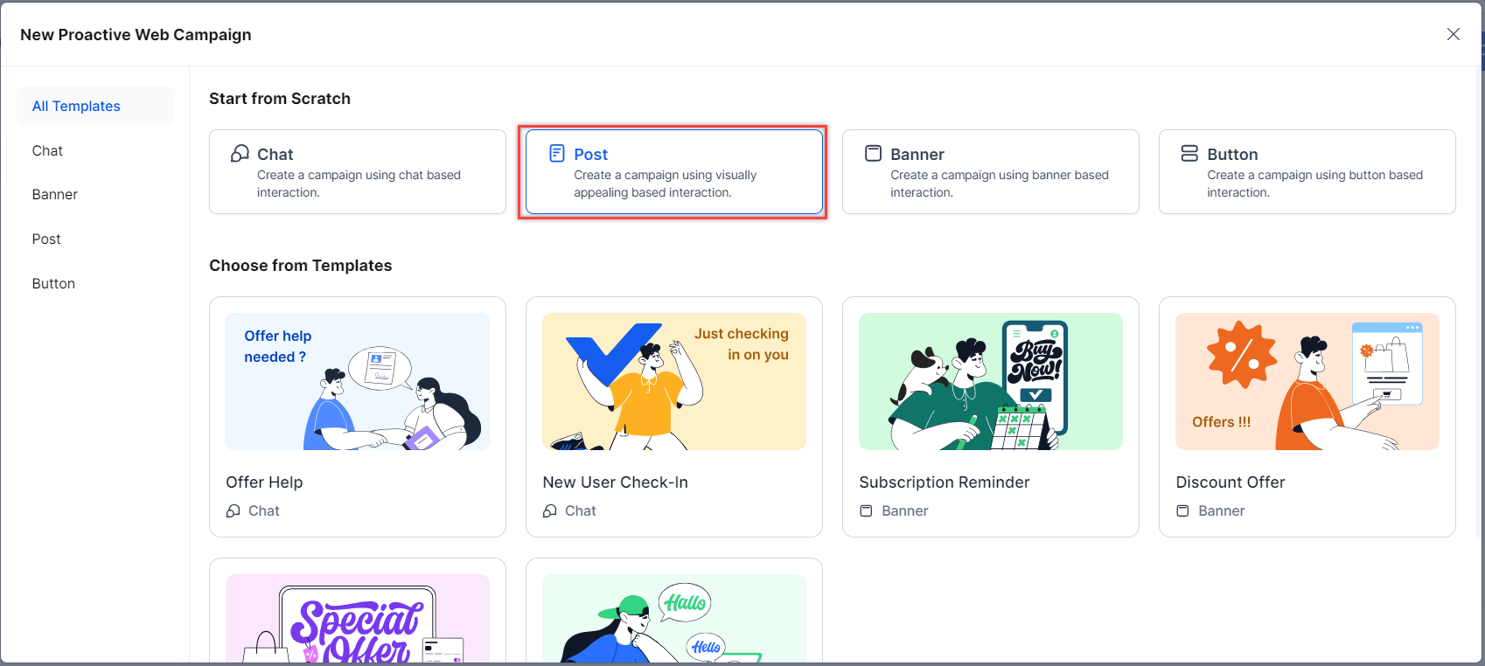1485x666 pixels.
Task: Click the Chat speech bubble icon under Start from Scratch
Action: click(x=240, y=154)
